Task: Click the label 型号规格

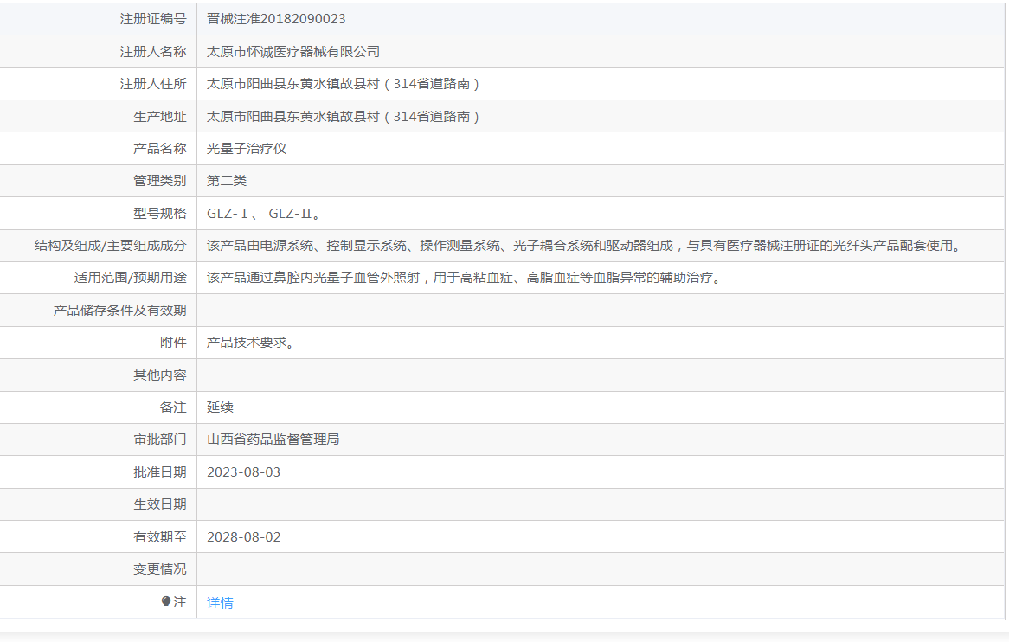Action: pos(159,214)
